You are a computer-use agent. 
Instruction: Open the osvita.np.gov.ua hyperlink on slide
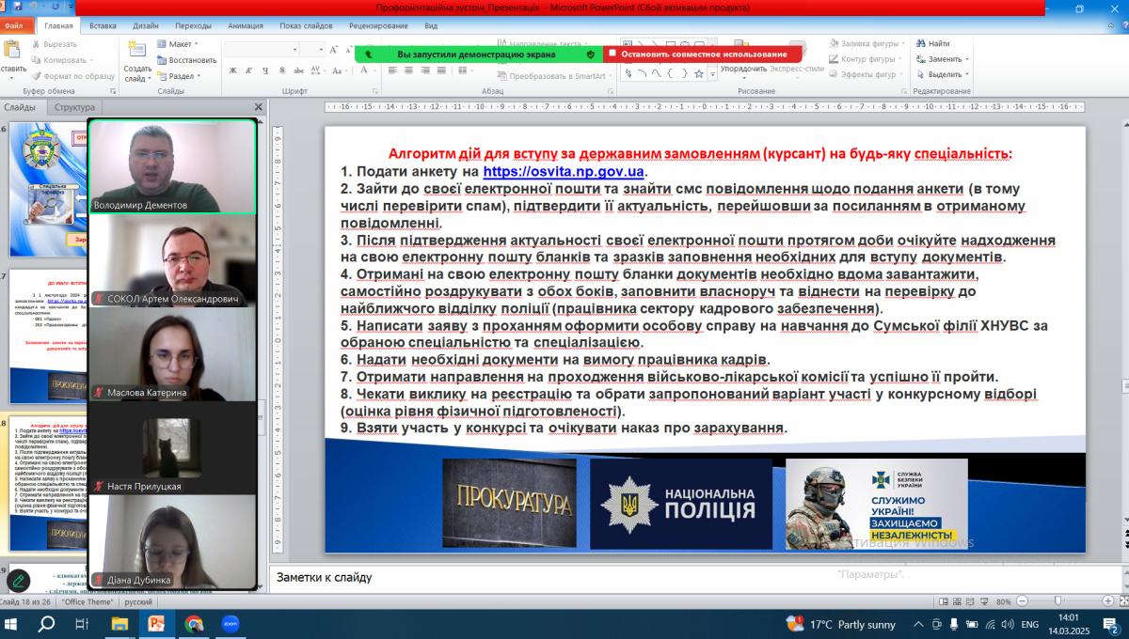pos(564,171)
